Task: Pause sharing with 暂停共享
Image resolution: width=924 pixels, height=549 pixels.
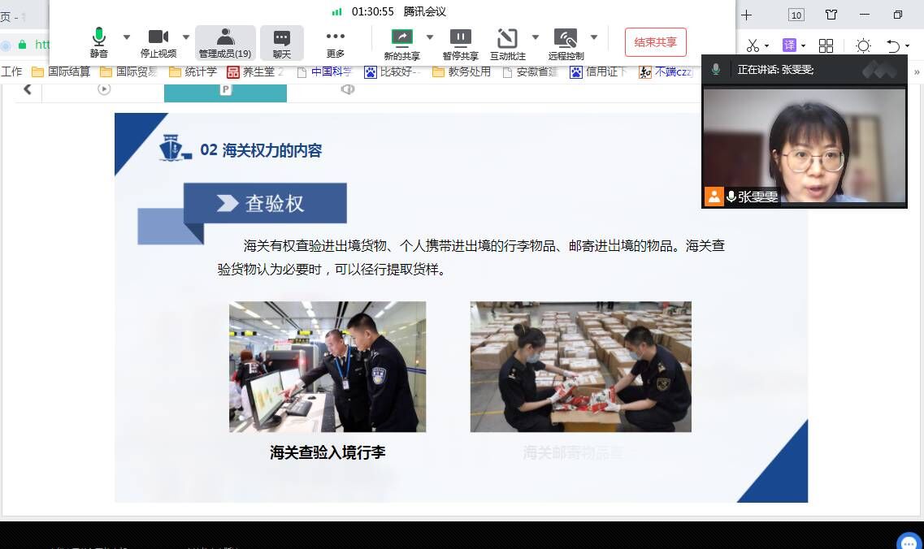Action: (x=460, y=42)
